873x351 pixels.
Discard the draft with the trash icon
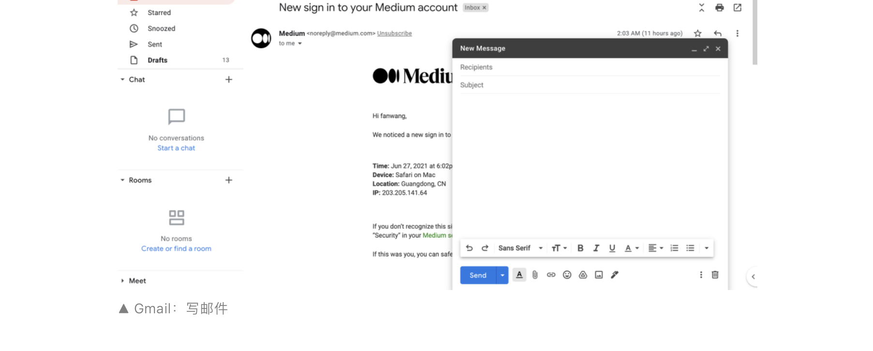coord(715,275)
